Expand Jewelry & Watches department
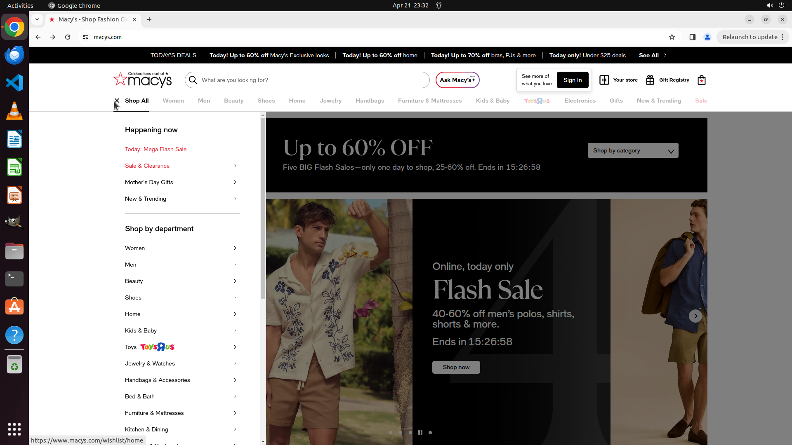This screenshot has width=792, height=445. (235, 363)
